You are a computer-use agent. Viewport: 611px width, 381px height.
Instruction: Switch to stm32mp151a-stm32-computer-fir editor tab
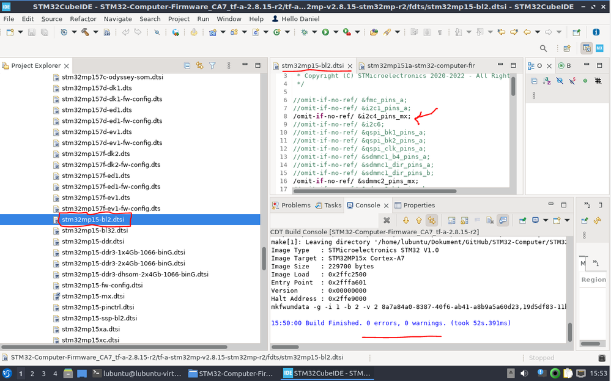click(420, 65)
